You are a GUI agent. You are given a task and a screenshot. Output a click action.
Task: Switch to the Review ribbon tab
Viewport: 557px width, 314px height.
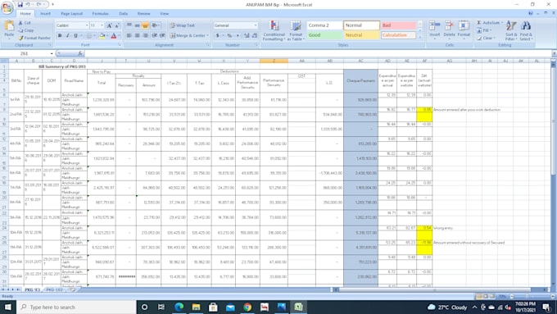click(144, 13)
